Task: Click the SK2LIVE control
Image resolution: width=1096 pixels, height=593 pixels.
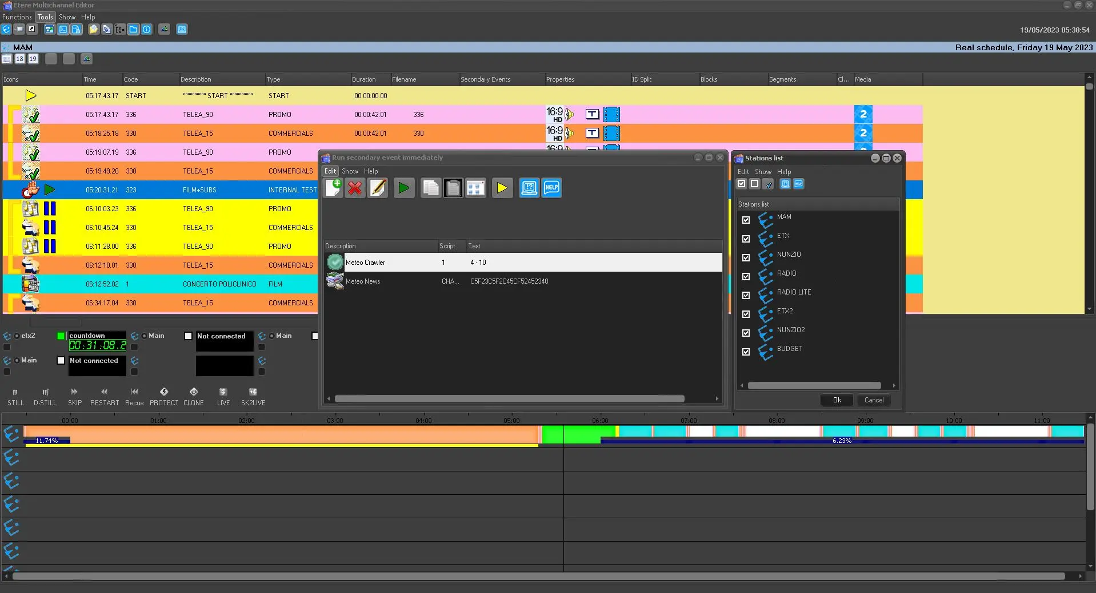Action: click(253, 397)
